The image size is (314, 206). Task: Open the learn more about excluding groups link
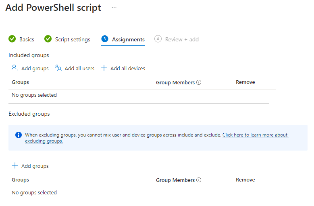point(255,135)
